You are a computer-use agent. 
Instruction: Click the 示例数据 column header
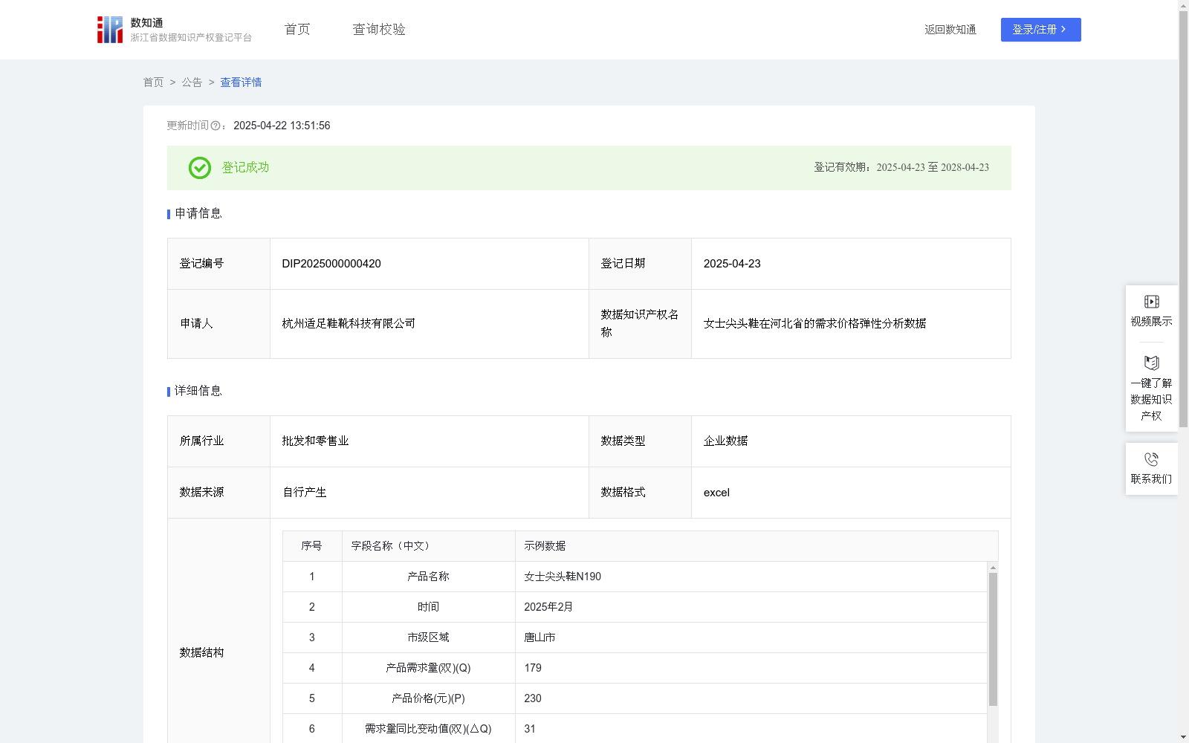pyautogui.click(x=757, y=546)
